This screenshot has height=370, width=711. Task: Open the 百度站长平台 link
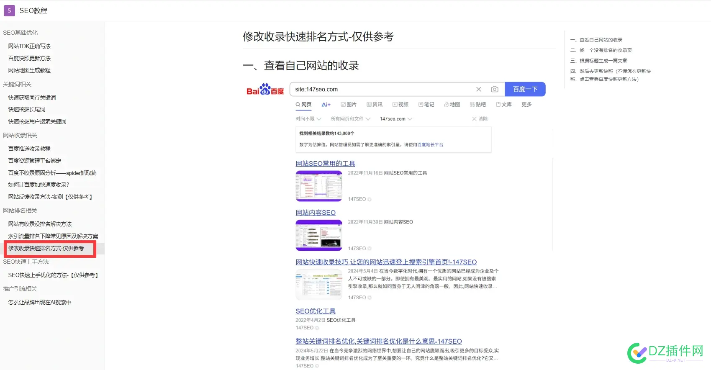point(430,145)
